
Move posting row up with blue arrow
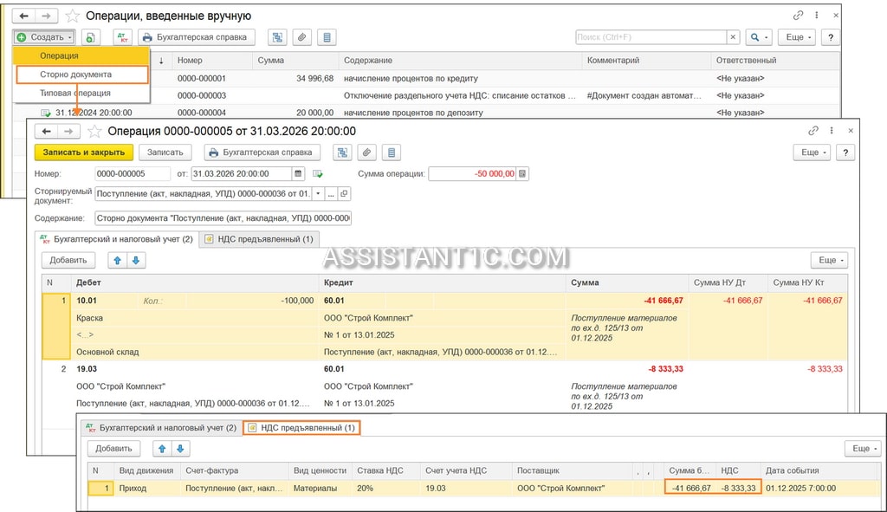[x=118, y=260]
